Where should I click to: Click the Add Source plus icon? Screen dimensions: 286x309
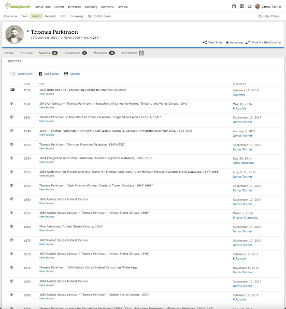tap(40, 74)
